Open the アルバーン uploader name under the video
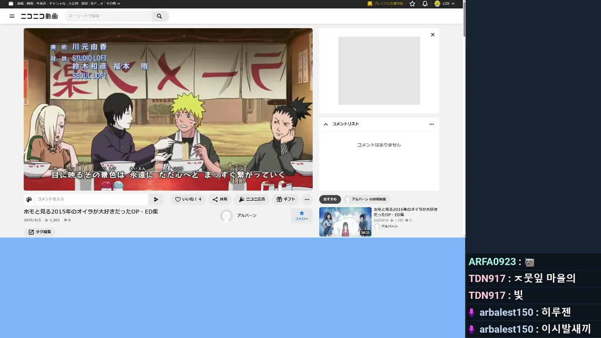601x338 pixels. click(x=247, y=215)
